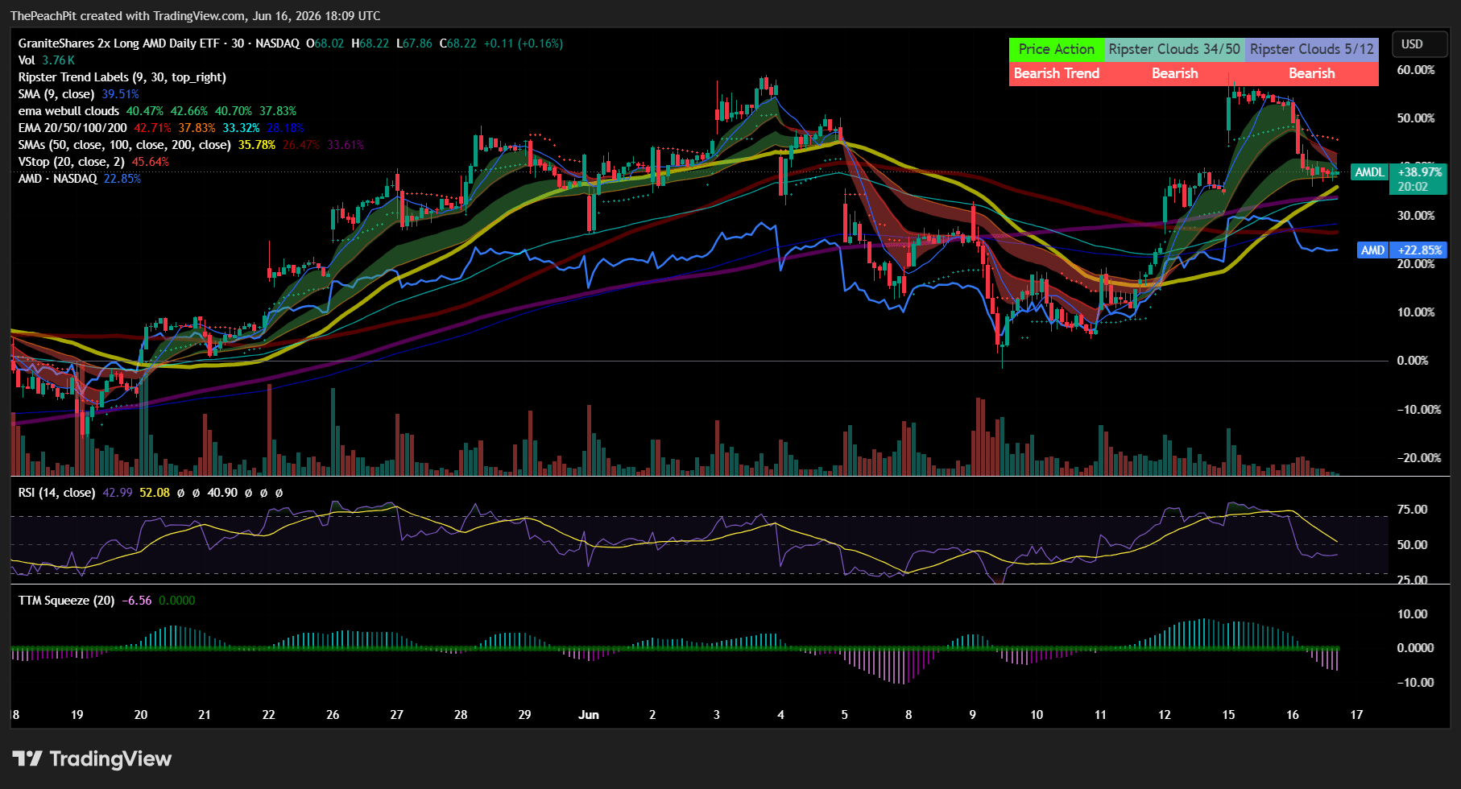Select the Ripster Trend Labels indicator legend

coord(122,77)
